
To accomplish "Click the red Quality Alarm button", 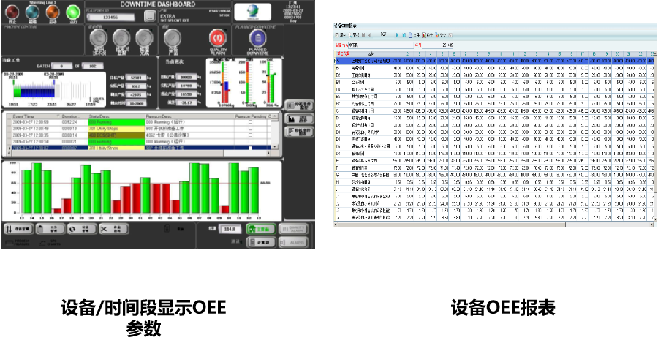I will point(216,37).
